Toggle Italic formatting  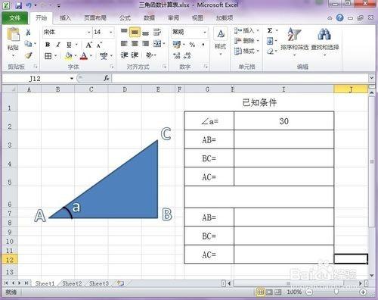58,45
